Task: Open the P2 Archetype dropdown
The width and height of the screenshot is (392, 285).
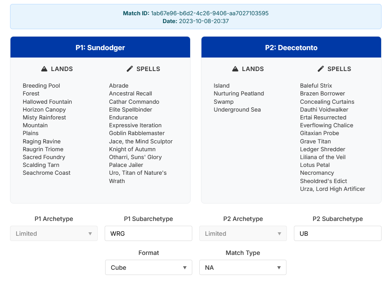Action: [x=243, y=234]
